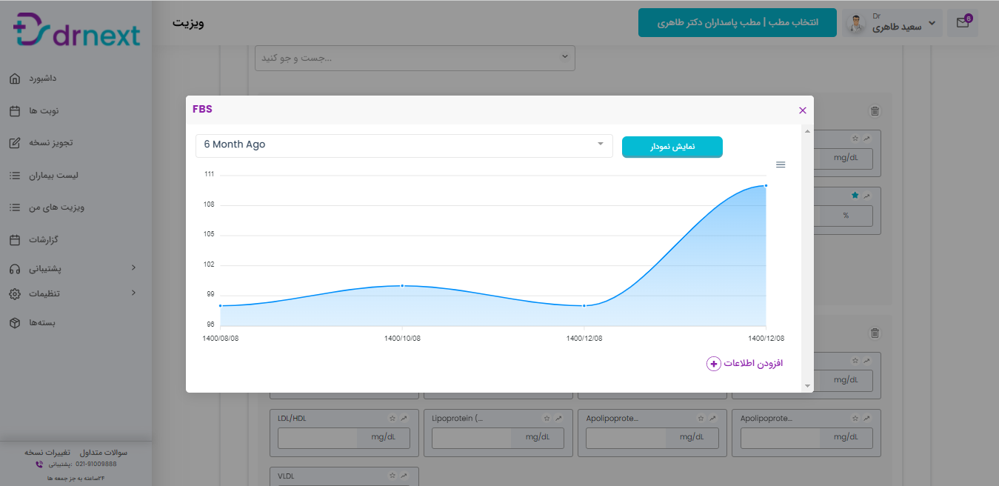999x486 pixels.
Task: Click the ویزیت page title
Action: [189, 23]
